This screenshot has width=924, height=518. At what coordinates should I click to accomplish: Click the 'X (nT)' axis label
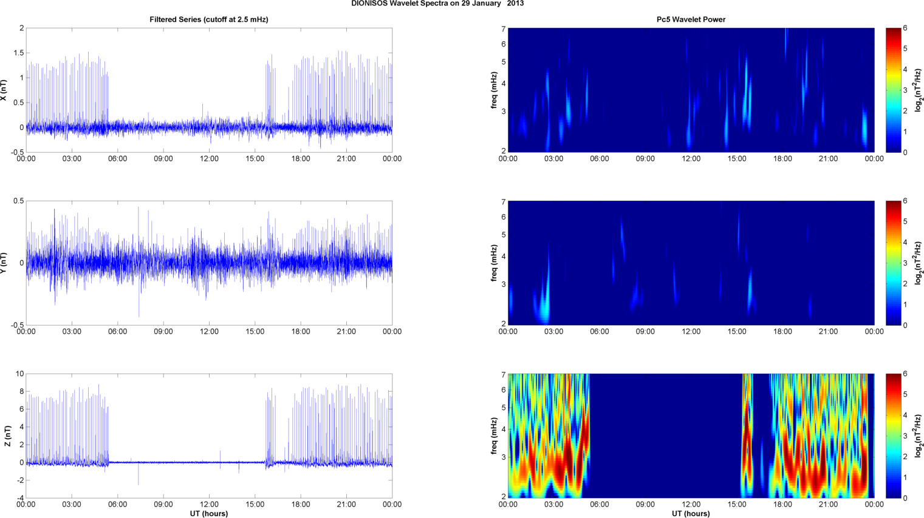4,90
